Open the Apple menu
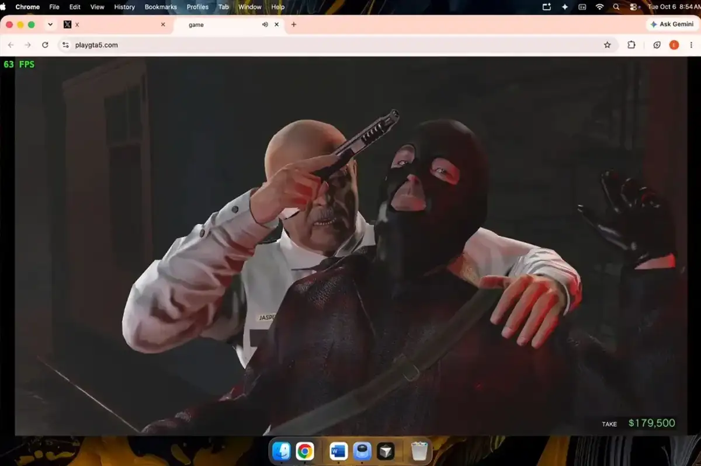701x466 pixels. [4, 7]
